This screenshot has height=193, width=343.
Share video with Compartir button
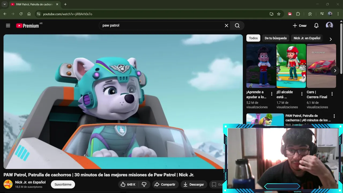[x=165, y=184]
